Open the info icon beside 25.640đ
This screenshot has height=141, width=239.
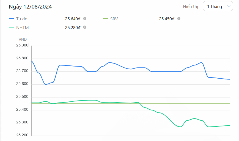pyautogui.click(x=85, y=19)
